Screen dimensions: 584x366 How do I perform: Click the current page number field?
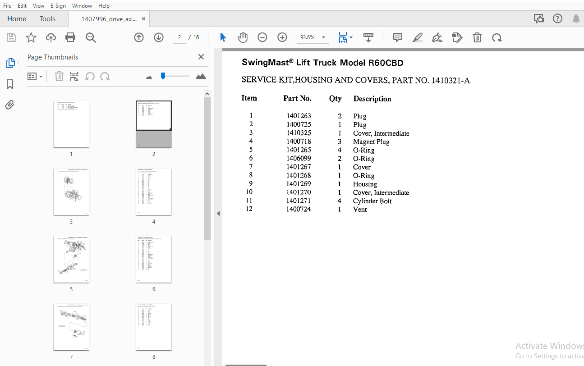179,37
